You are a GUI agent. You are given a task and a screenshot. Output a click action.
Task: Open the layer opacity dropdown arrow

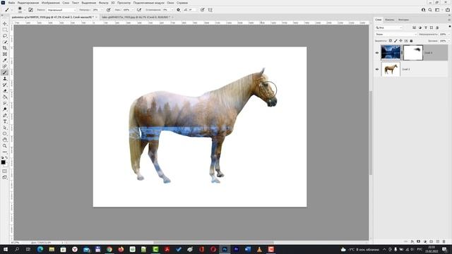coord(449,35)
